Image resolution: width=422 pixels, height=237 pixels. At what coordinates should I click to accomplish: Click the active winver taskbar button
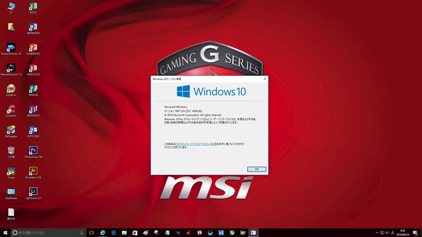253,233
